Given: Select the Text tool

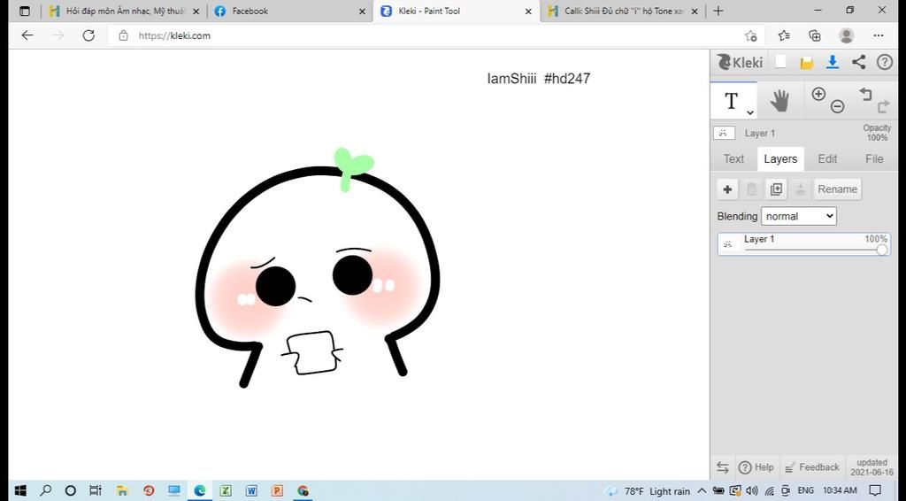Looking at the screenshot, I should 732,101.
